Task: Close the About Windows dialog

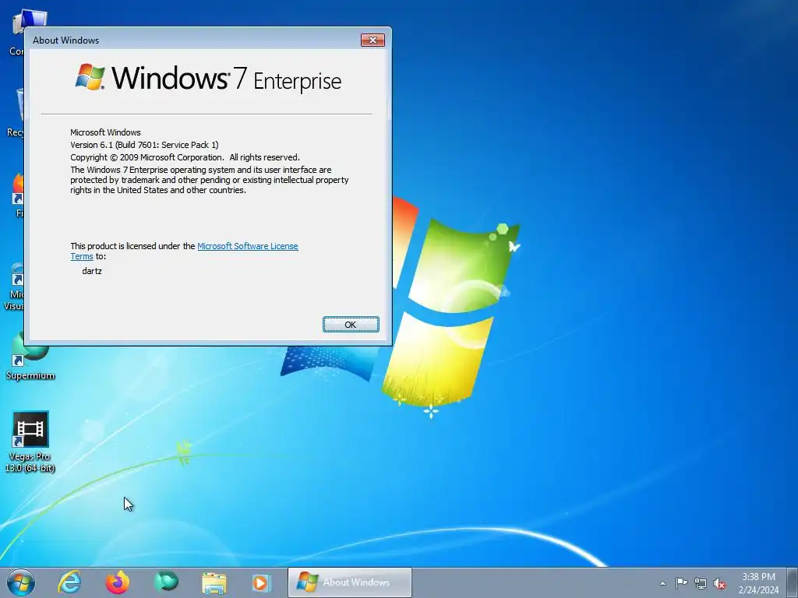Action: click(373, 40)
